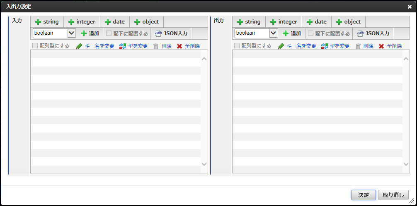The width and height of the screenshot is (417, 206).
Task: Add a date key in the 出力 panel
Action: click(316, 22)
